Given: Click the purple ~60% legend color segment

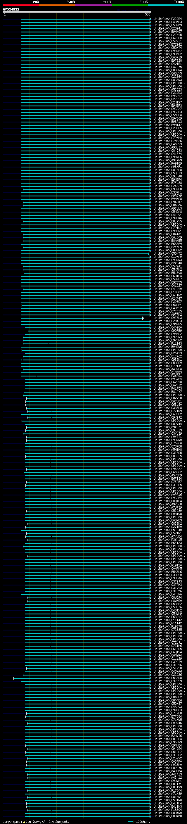Looking at the screenshot, I should 93,6.
